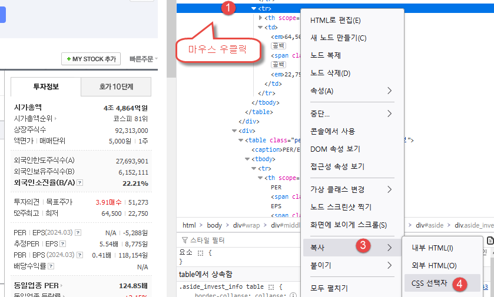The height and width of the screenshot is (297, 494).
Task: Click the div#wrap breadcrumb
Action: coord(246,225)
